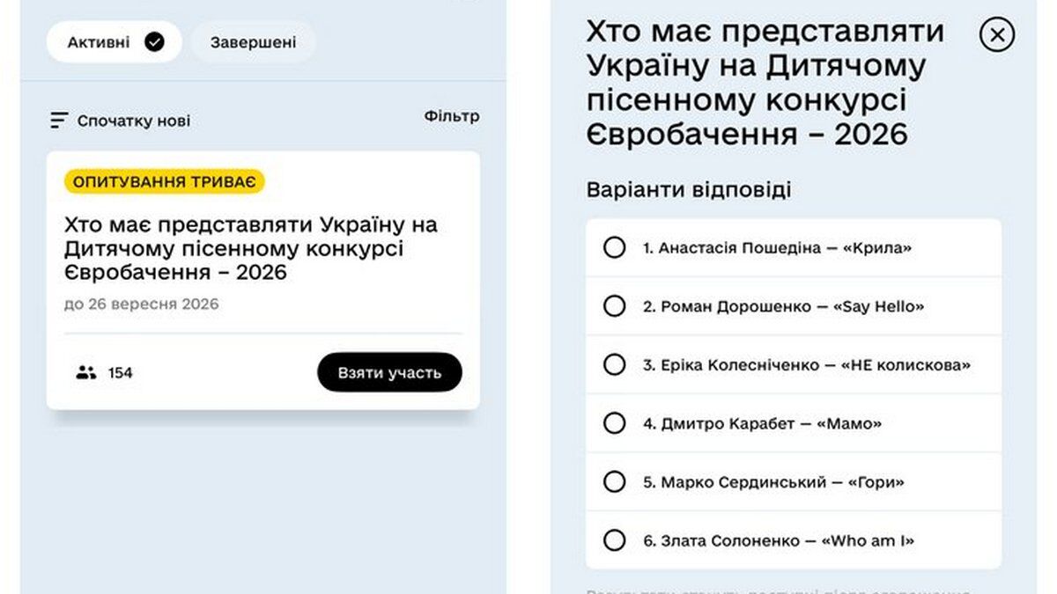Click the poll deadline до 26 вересня 2026
The height and width of the screenshot is (594, 1057).
(x=142, y=304)
